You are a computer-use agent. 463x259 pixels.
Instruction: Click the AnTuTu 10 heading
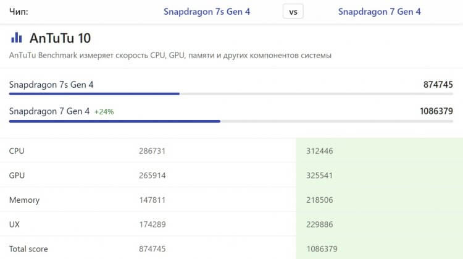[60, 38]
